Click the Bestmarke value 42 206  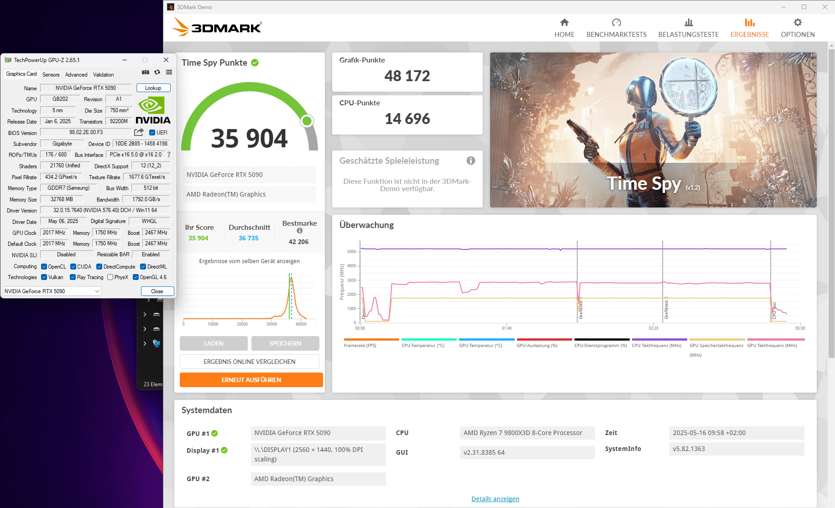(299, 242)
